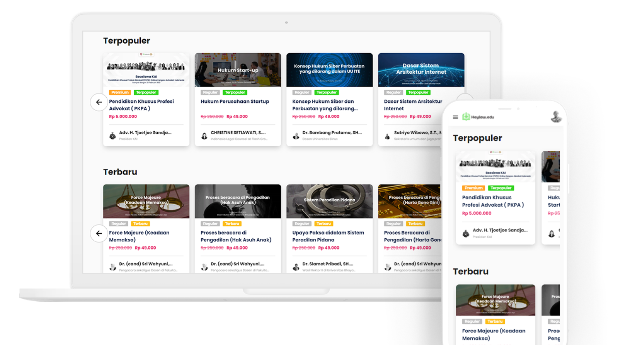Open the Dasar Sistem Arsitektur Internet thumbnail

pos(421,70)
